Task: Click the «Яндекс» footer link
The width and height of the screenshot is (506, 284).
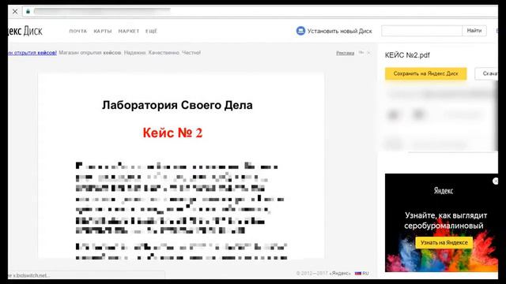Action: click(340, 274)
